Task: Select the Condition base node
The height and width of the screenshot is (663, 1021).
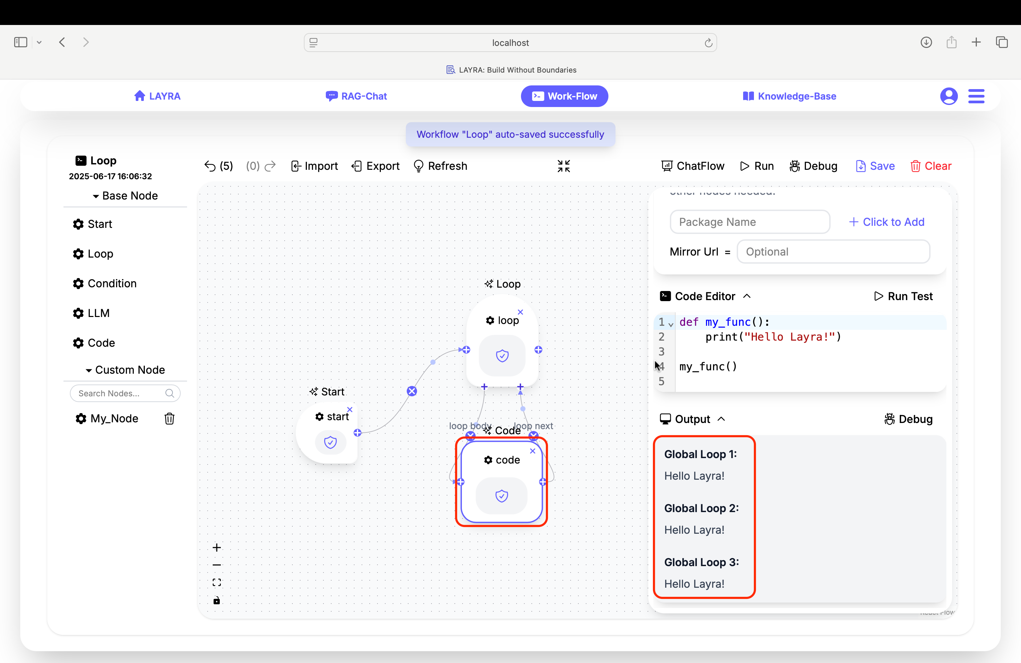Action: (x=104, y=284)
